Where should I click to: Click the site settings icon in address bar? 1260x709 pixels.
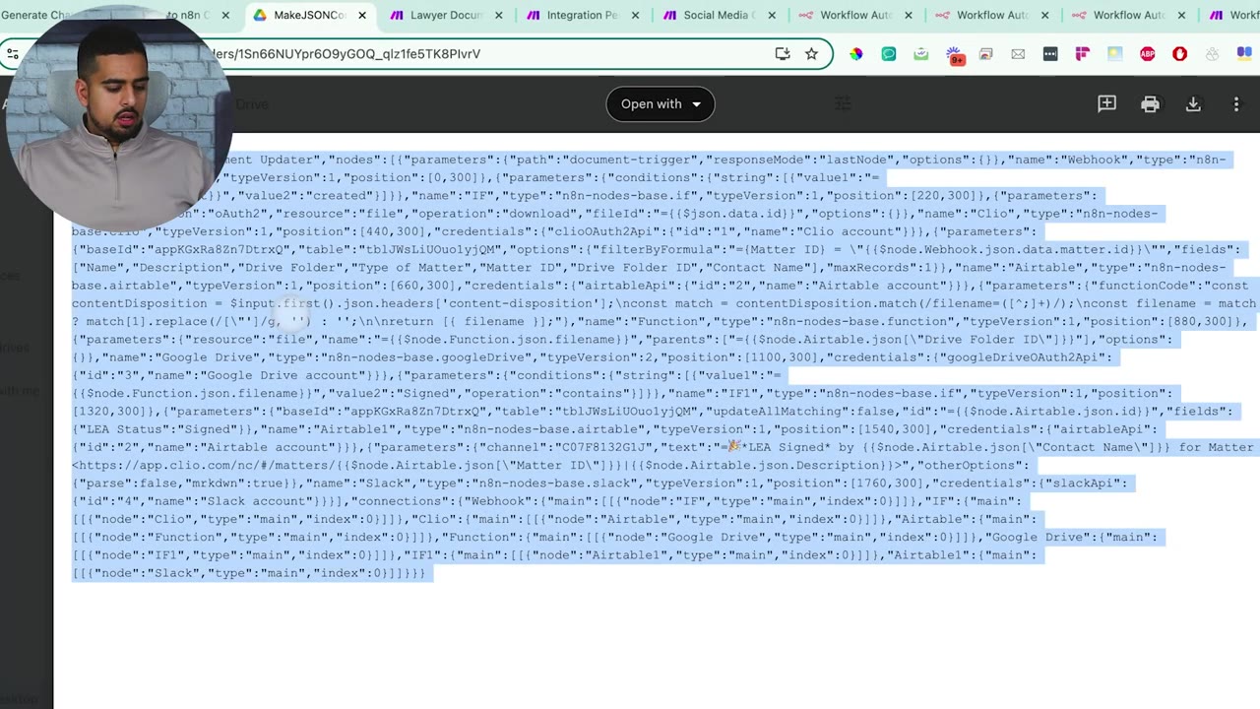[12, 54]
